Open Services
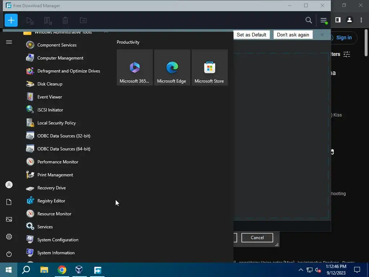Screen dimensions: 369x277 (x=66, y=227)
